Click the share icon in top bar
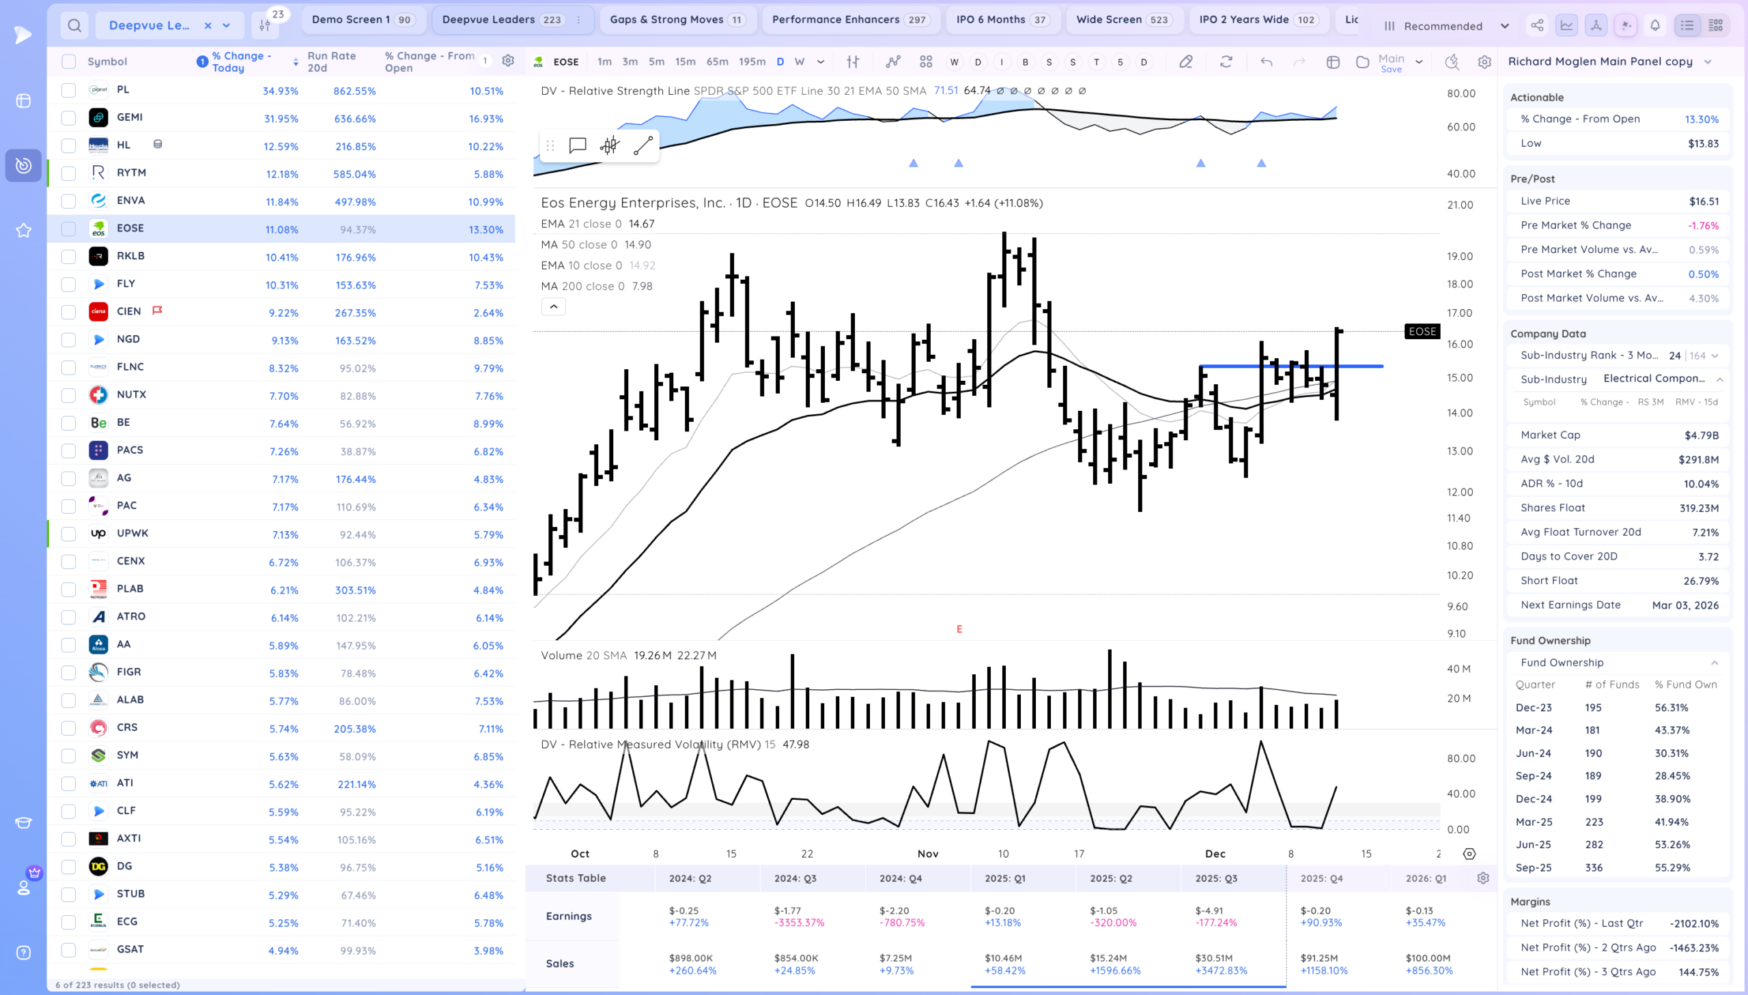The image size is (1748, 995). (x=1537, y=26)
